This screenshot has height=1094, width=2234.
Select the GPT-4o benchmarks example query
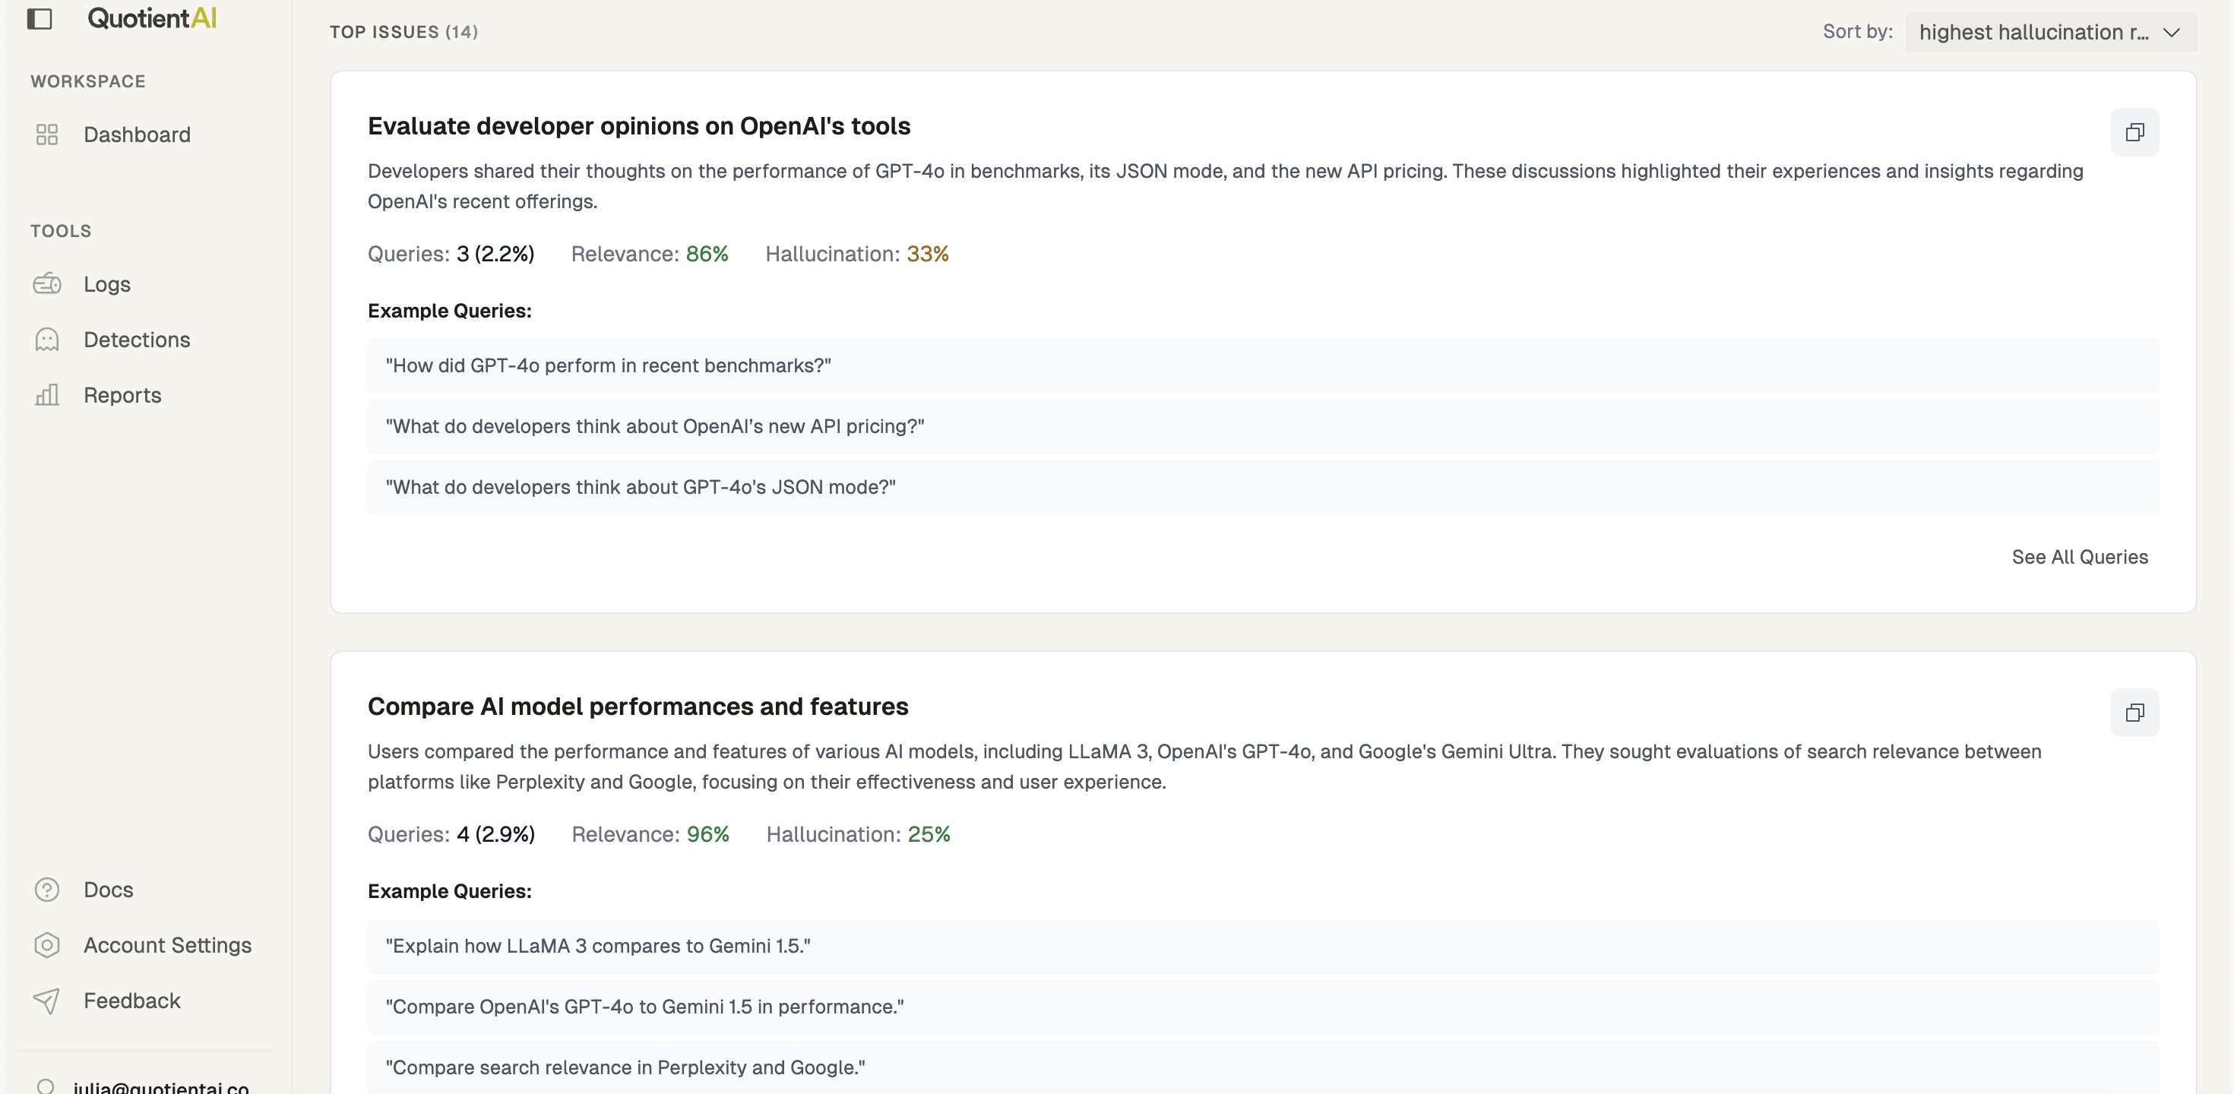tap(608, 366)
